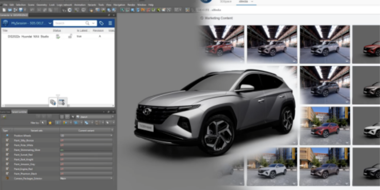Click the tag icon beside the search box
Screen dimensions: 380x190
click(x=101, y=23)
